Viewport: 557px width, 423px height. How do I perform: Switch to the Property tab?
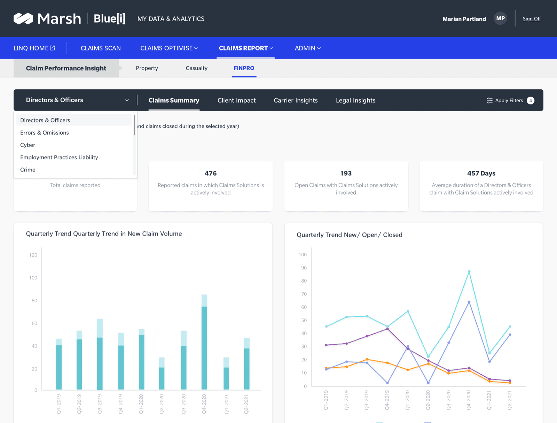[147, 68]
